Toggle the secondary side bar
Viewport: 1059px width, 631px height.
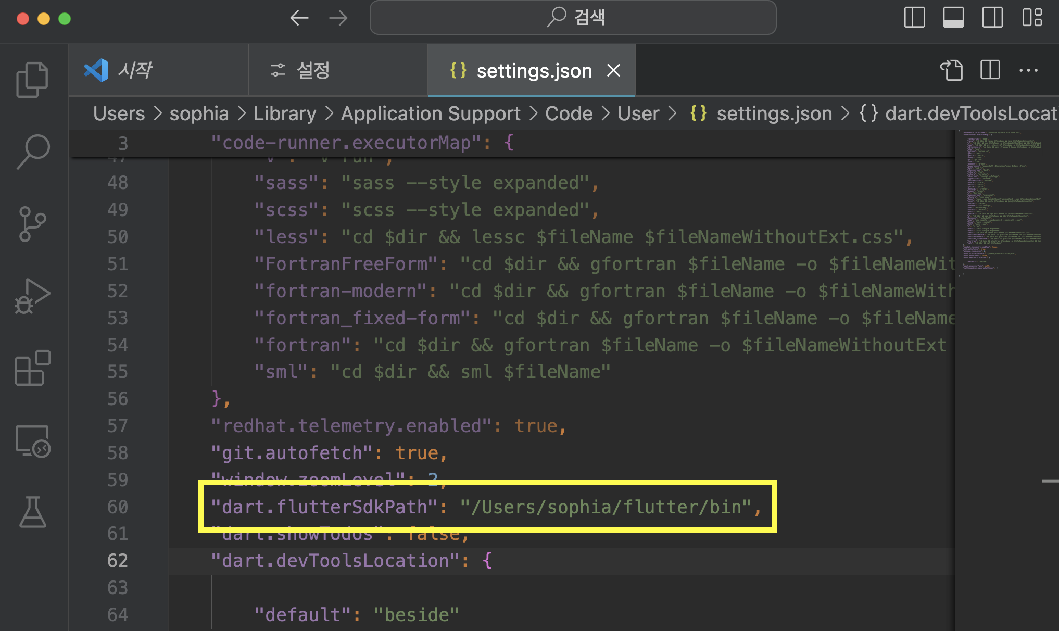point(992,18)
